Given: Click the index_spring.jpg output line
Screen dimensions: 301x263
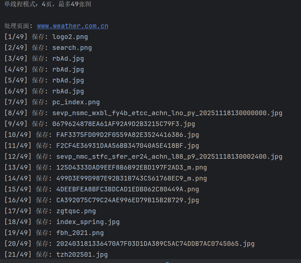Looking at the screenshot, I should click(x=62, y=222).
